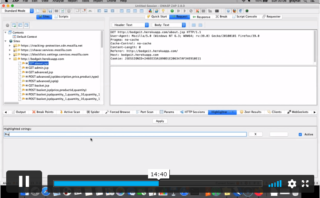
Task: Click the highlight color field beside X
Action: tap(279, 134)
